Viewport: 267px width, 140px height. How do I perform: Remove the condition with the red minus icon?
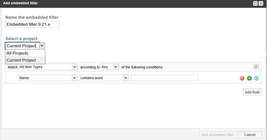242,78
